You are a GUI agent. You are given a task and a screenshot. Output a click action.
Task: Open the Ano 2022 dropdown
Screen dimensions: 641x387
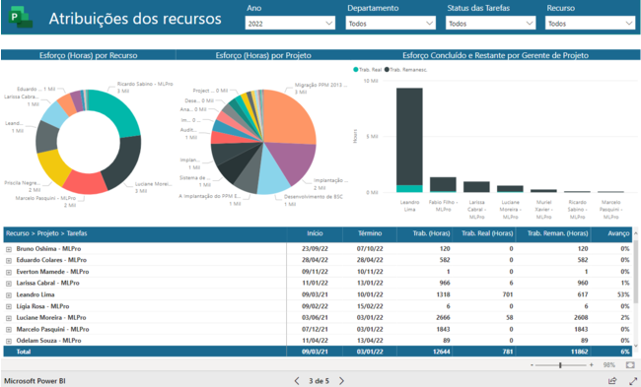click(290, 24)
